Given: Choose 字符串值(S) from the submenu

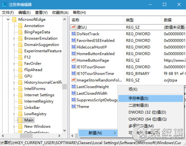Looking at the screenshot, I should pyautogui.click(x=151, y=98).
